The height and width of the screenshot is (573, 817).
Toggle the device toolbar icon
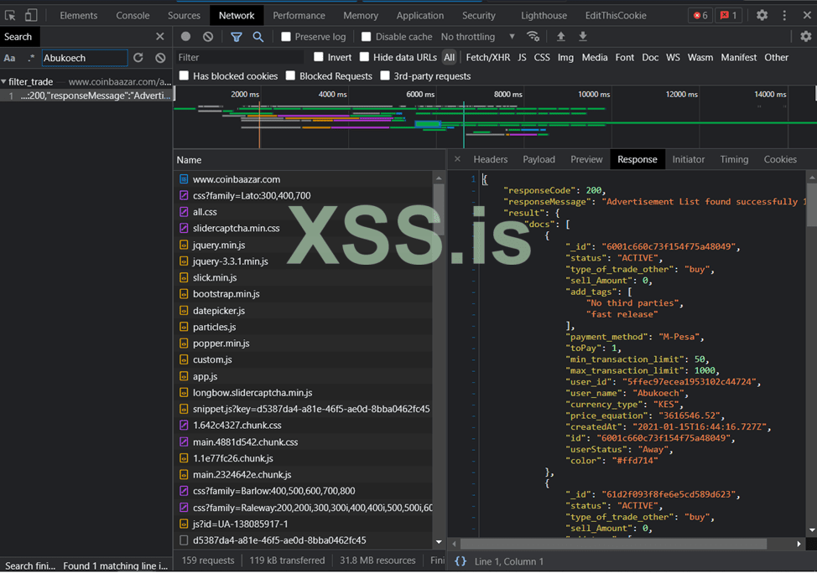30,15
